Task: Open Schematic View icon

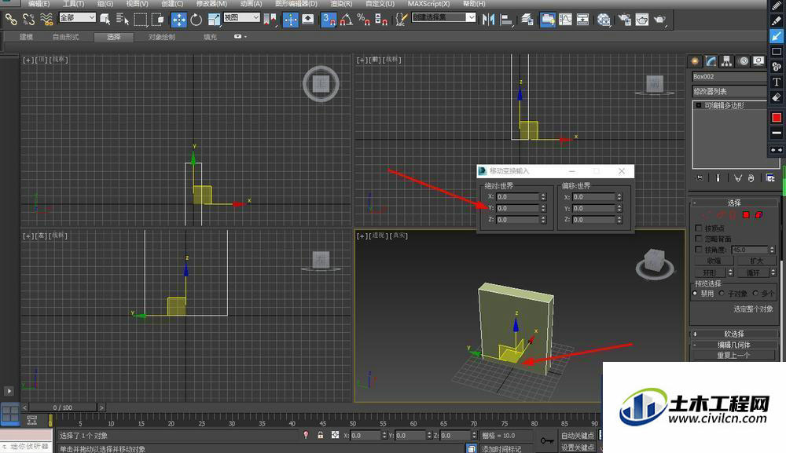Action: pos(582,20)
